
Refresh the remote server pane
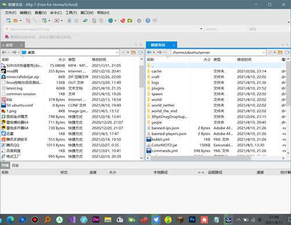[287, 52]
